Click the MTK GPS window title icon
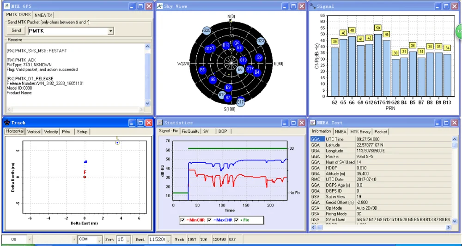This screenshot has width=462, height=246. [7, 6]
